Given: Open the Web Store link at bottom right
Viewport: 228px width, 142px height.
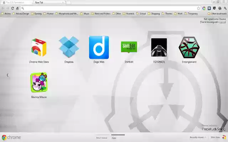Looking at the screenshot, I should point(215,137).
